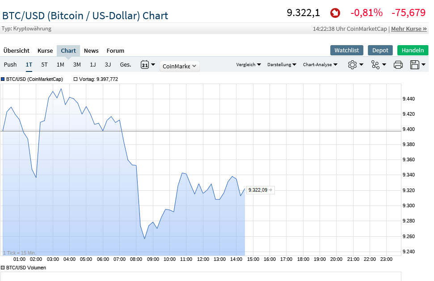Switch chart to 5T range
The width and height of the screenshot is (434, 281).
(x=44, y=65)
